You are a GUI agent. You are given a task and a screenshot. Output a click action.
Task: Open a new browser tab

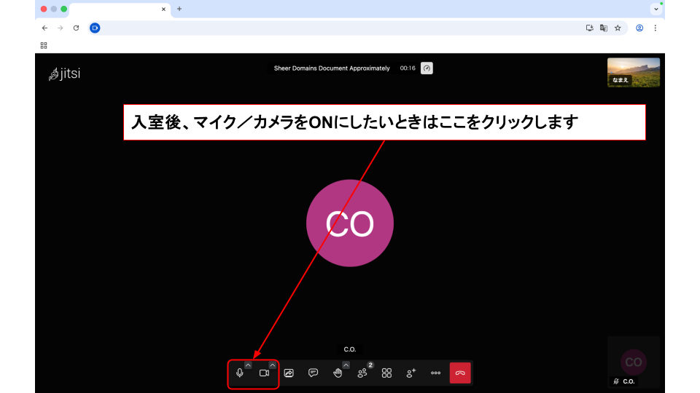click(x=179, y=9)
